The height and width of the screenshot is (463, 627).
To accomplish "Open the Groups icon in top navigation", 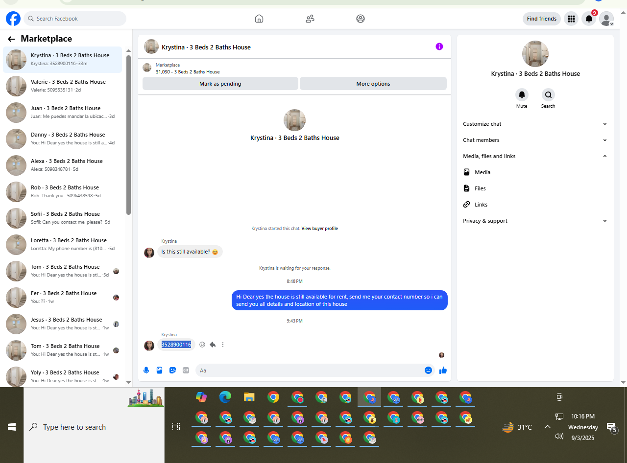I will coord(361,19).
